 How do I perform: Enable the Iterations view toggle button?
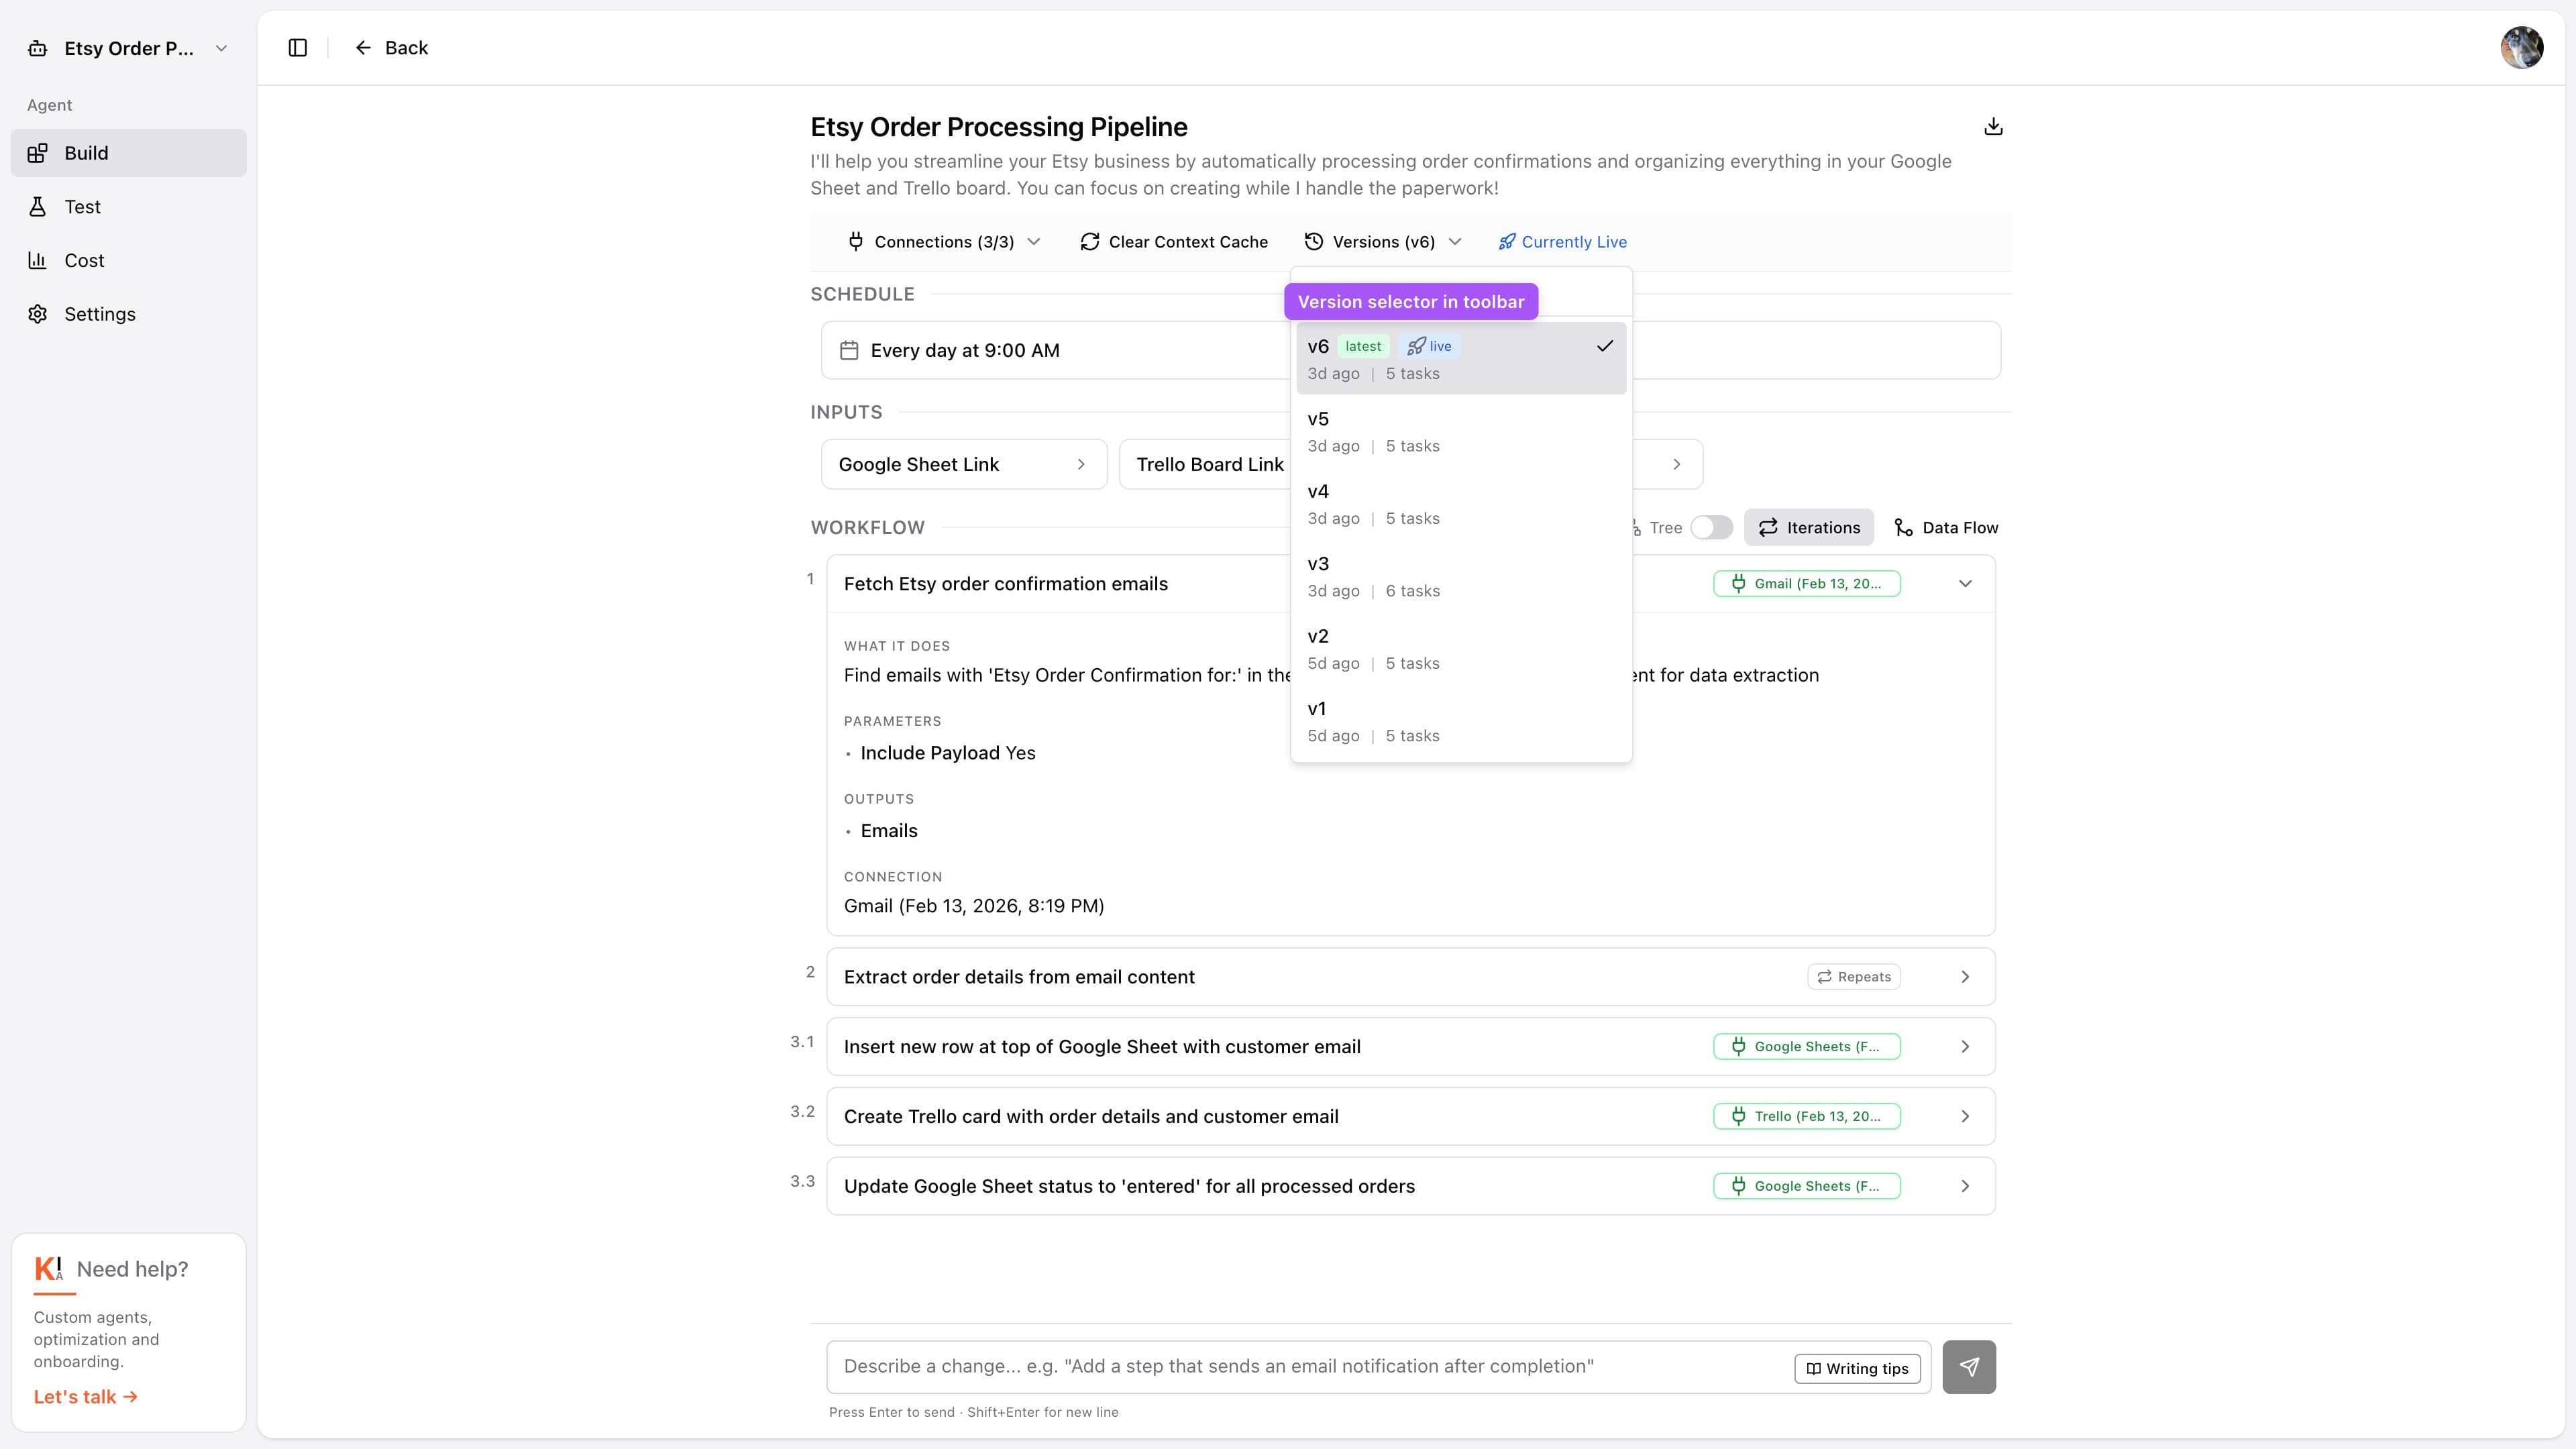[1808, 527]
